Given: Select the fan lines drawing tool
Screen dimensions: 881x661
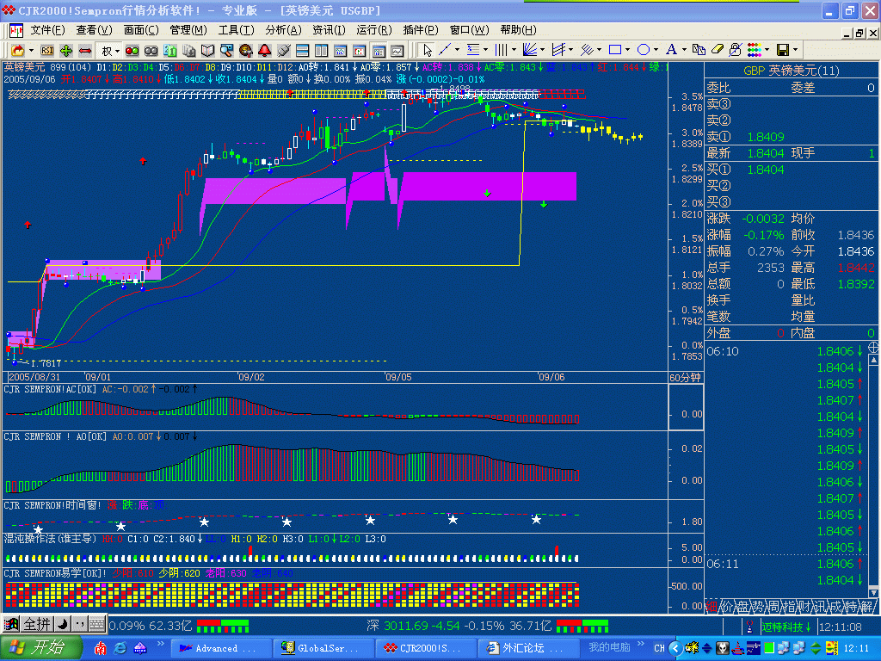Looking at the screenshot, I should pyautogui.click(x=529, y=51).
